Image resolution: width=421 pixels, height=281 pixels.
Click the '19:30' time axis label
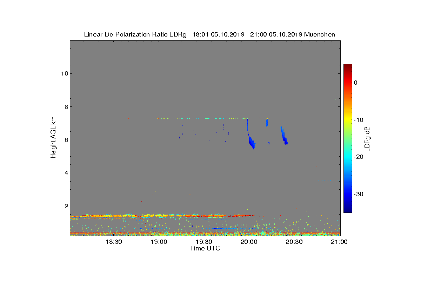click(203, 242)
